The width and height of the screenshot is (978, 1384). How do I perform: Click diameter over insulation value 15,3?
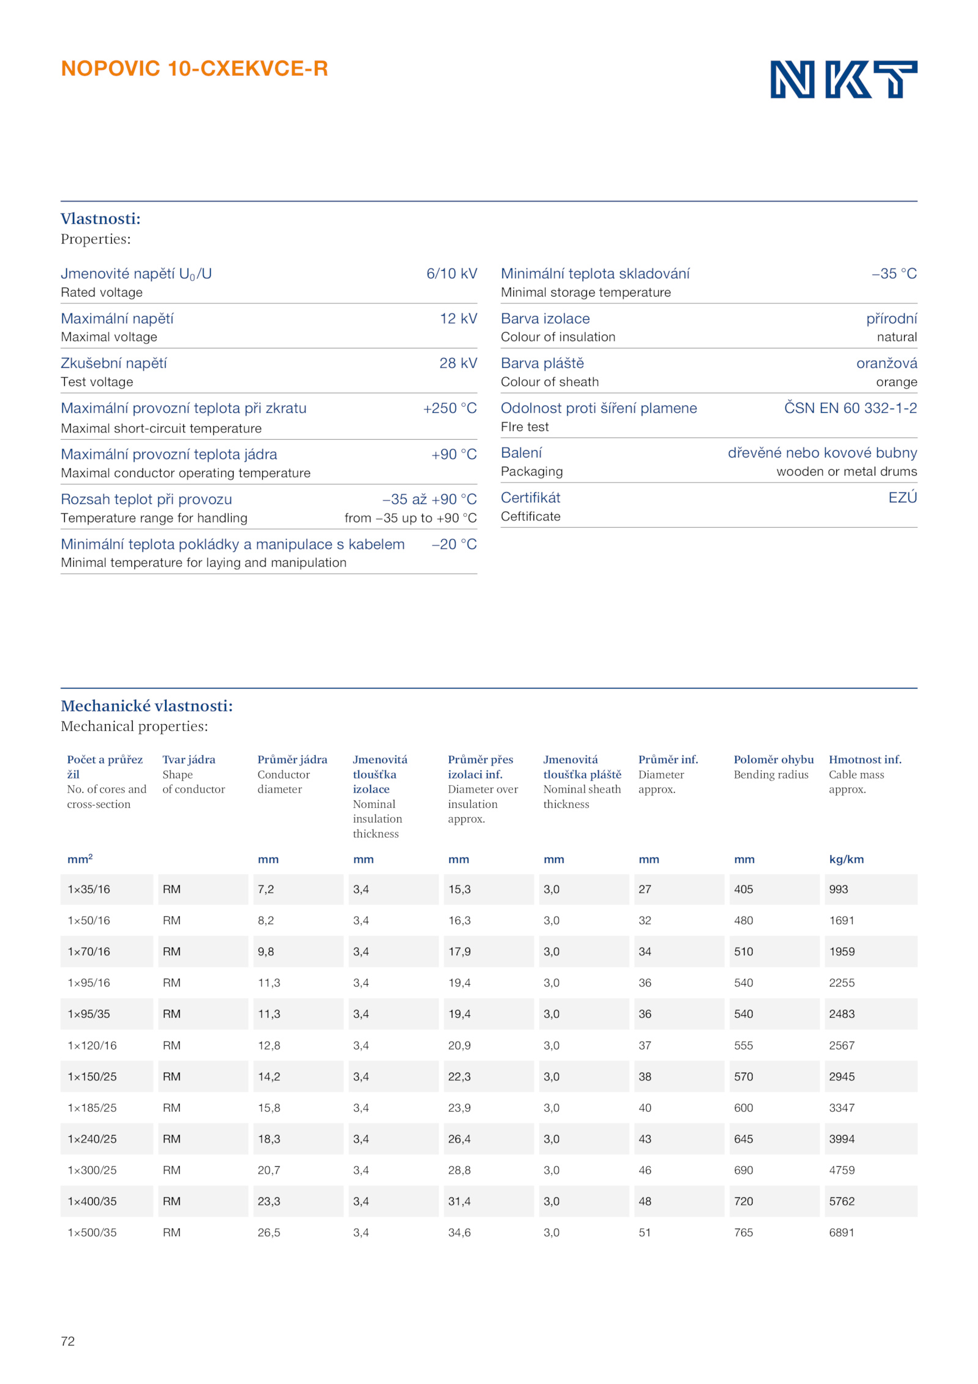tap(460, 889)
